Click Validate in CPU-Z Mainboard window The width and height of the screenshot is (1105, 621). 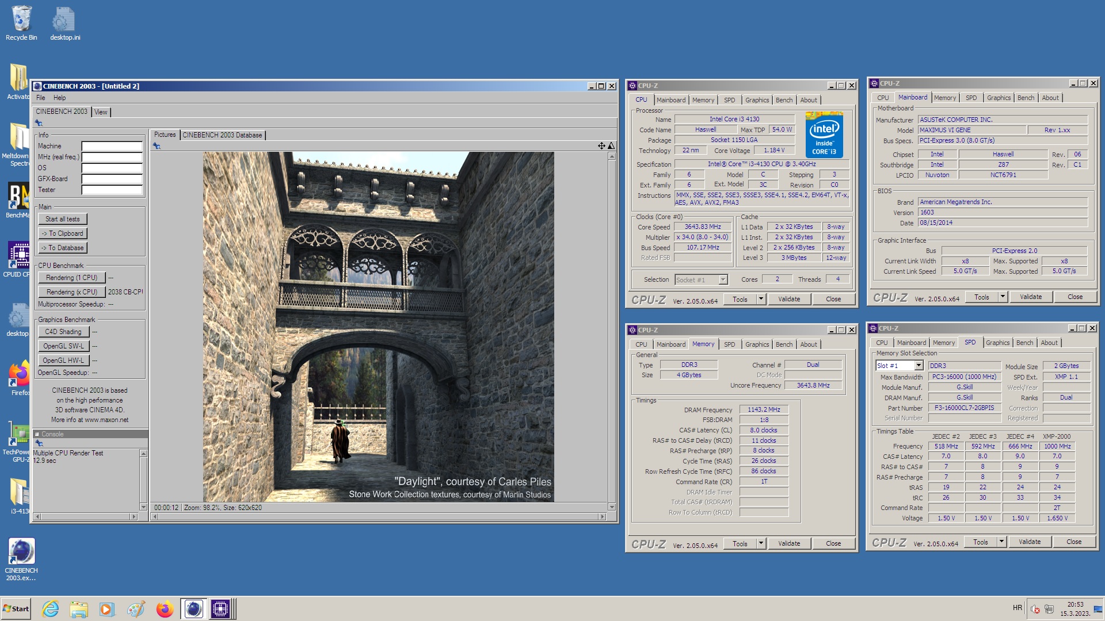[x=1031, y=297]
